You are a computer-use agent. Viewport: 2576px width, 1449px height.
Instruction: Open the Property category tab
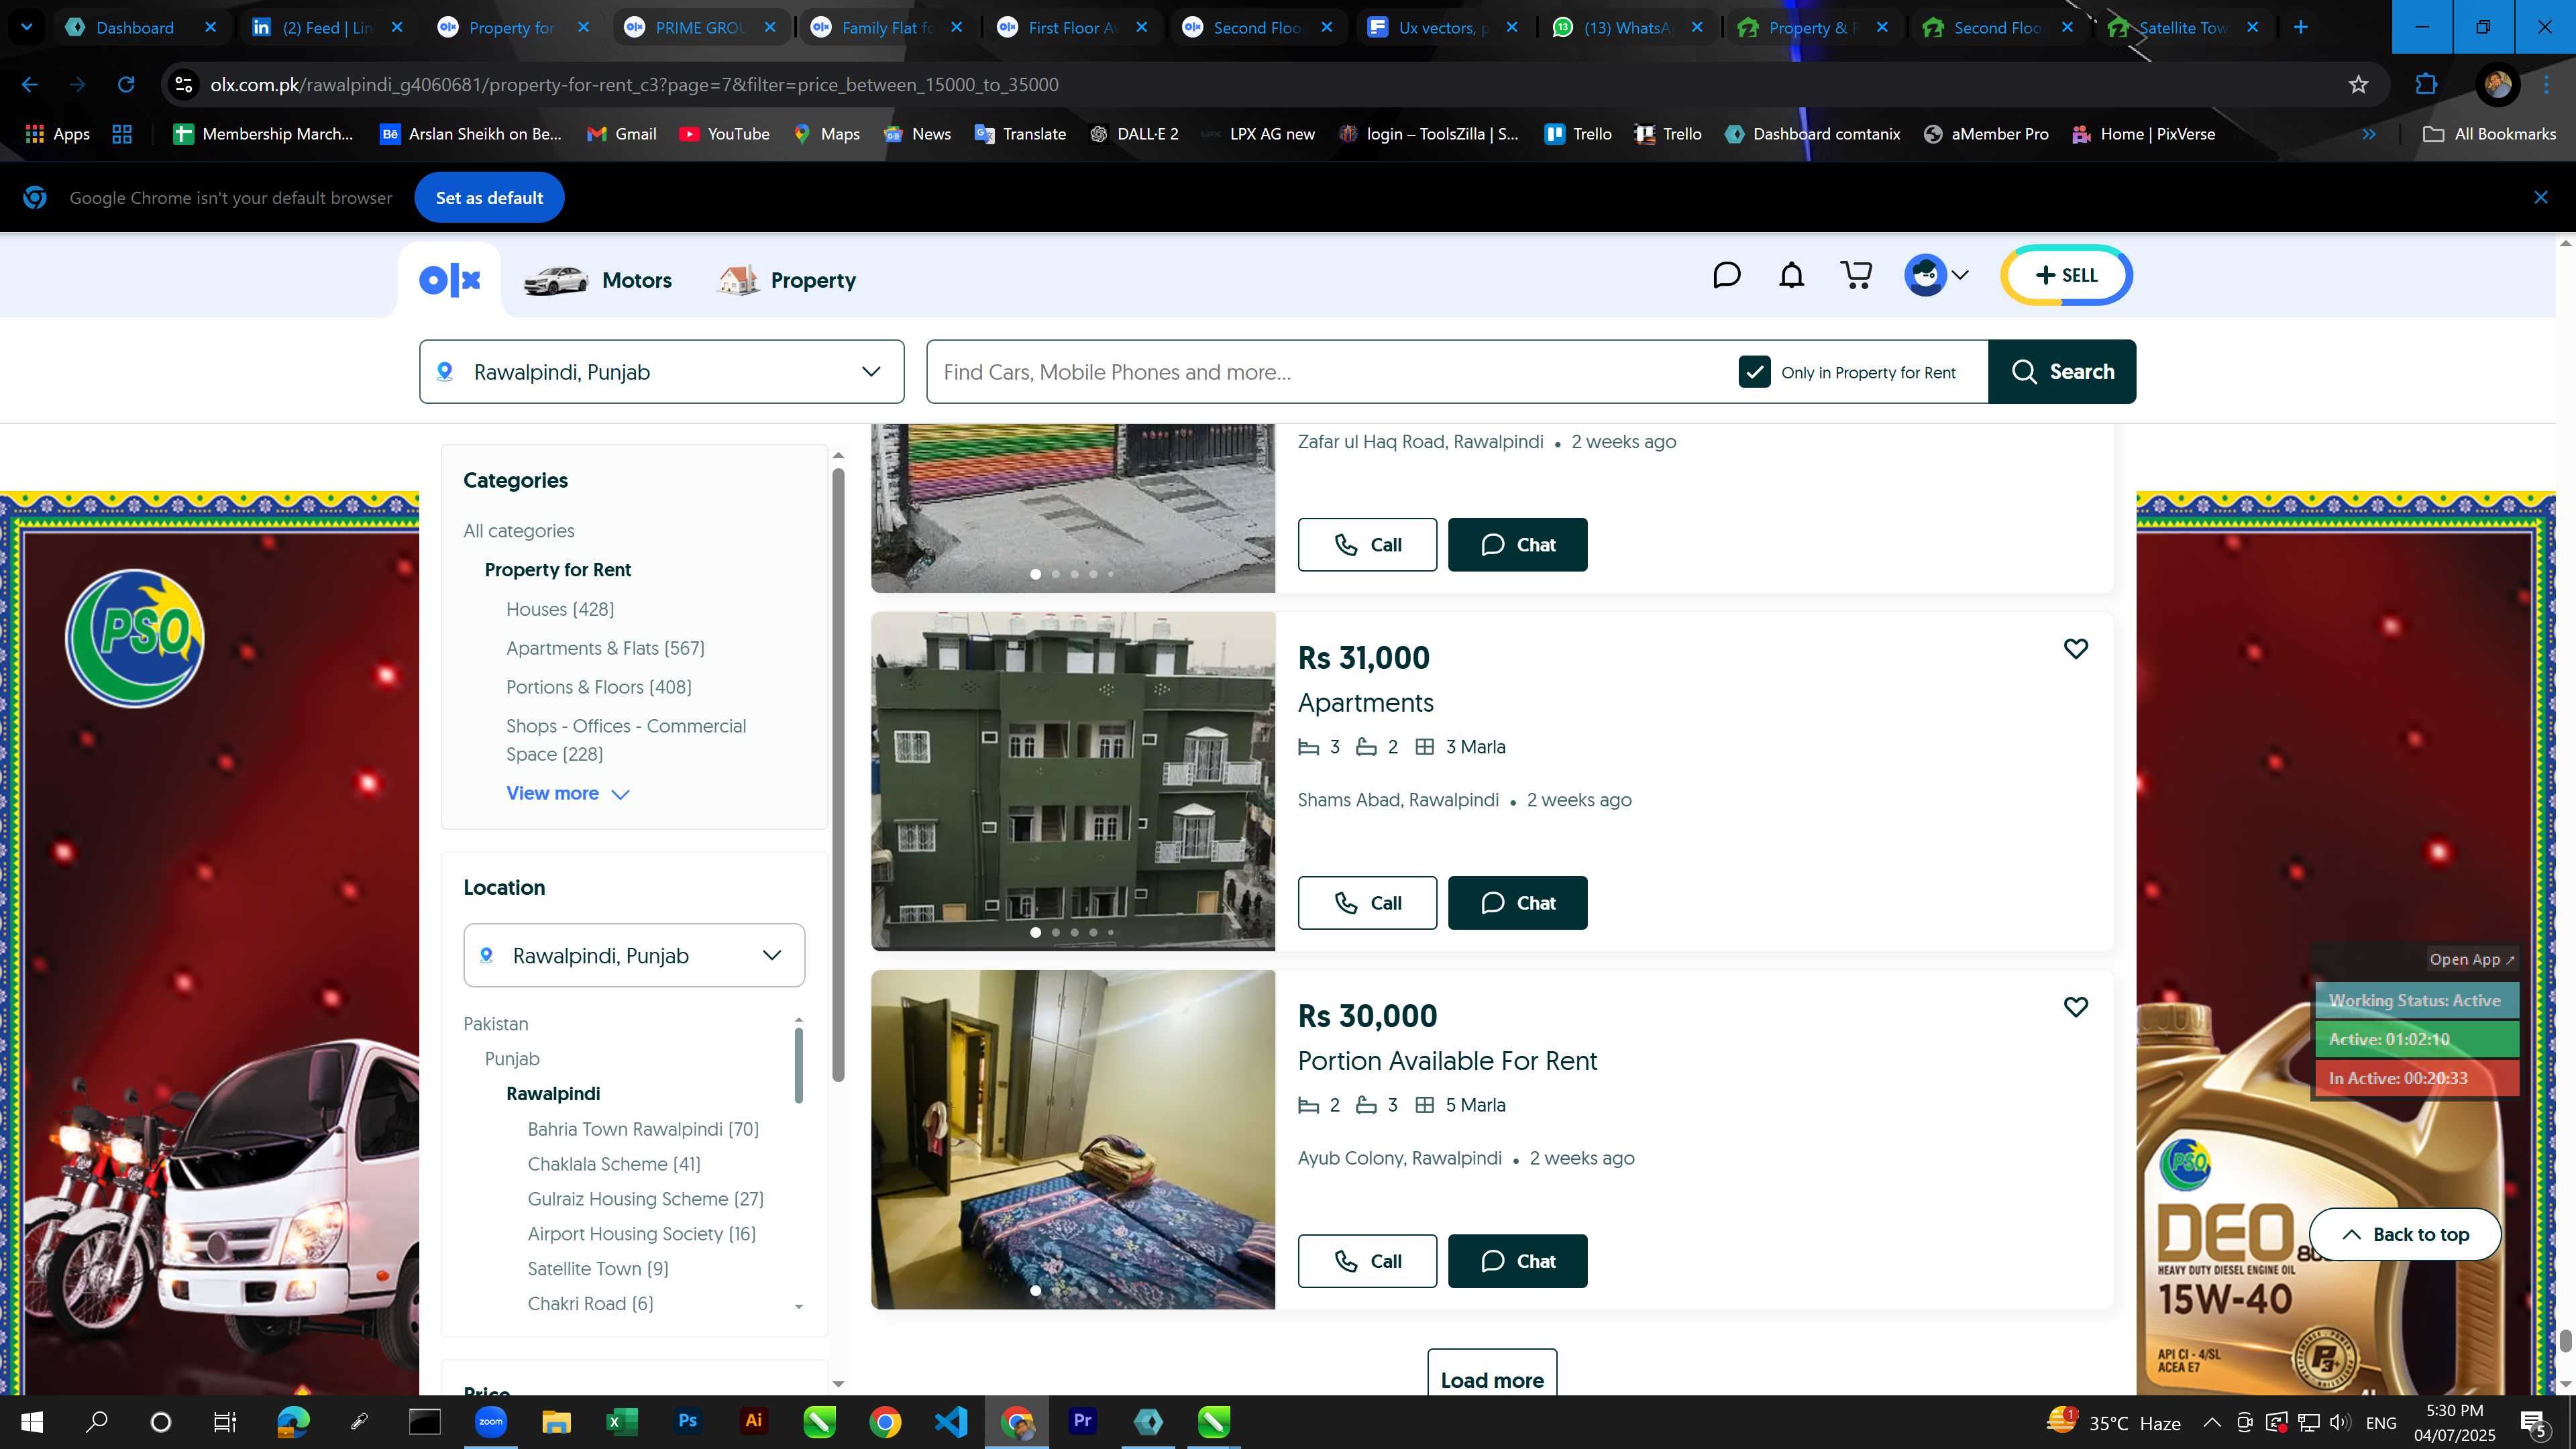(x=787, y=281)
